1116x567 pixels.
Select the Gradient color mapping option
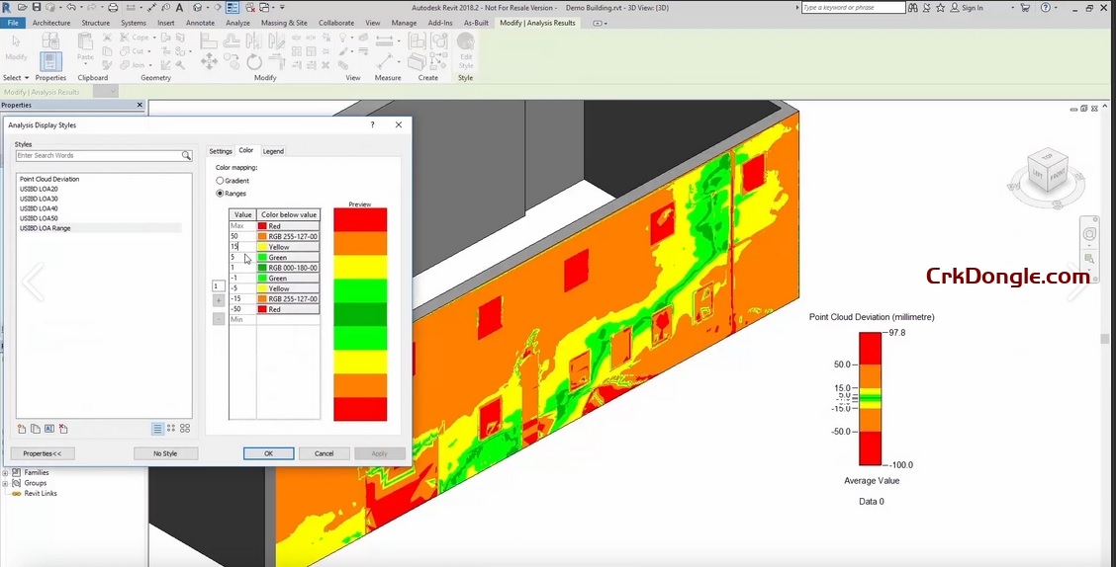(x=232, y=181)
